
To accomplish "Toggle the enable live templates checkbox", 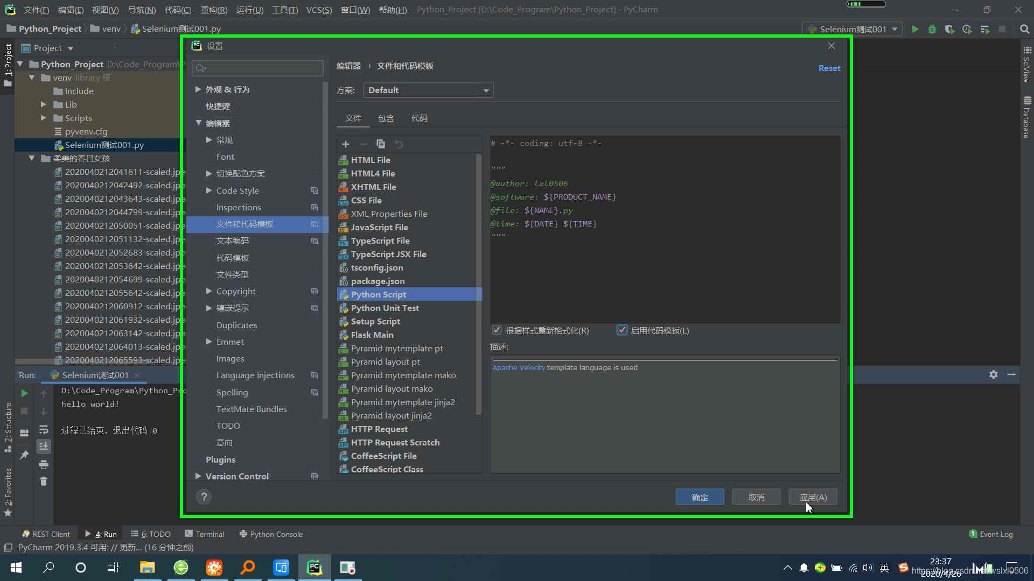I will point(622,330).
